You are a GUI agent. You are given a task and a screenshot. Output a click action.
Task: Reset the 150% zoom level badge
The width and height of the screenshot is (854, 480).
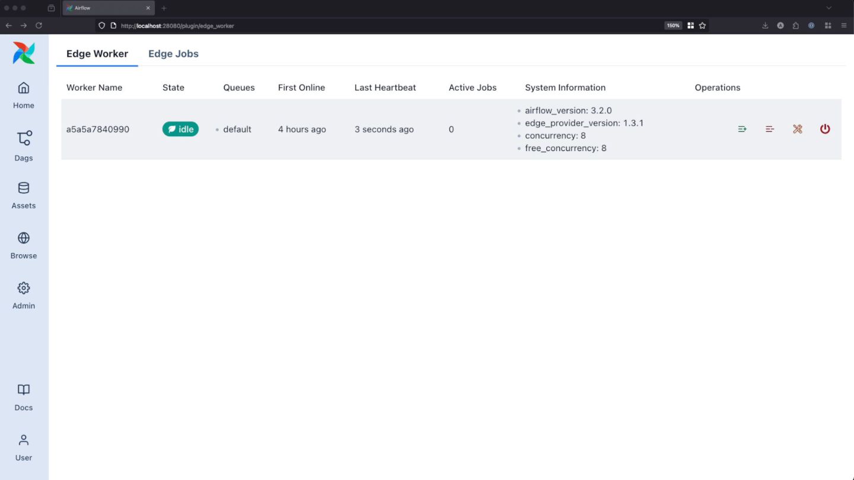(673, 25)
